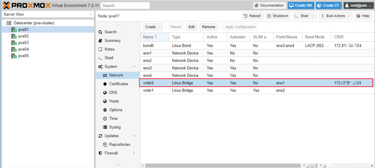Click the Edit button
Image resolution: width=375 pixels, height=168 pixels.
[191, 27]
